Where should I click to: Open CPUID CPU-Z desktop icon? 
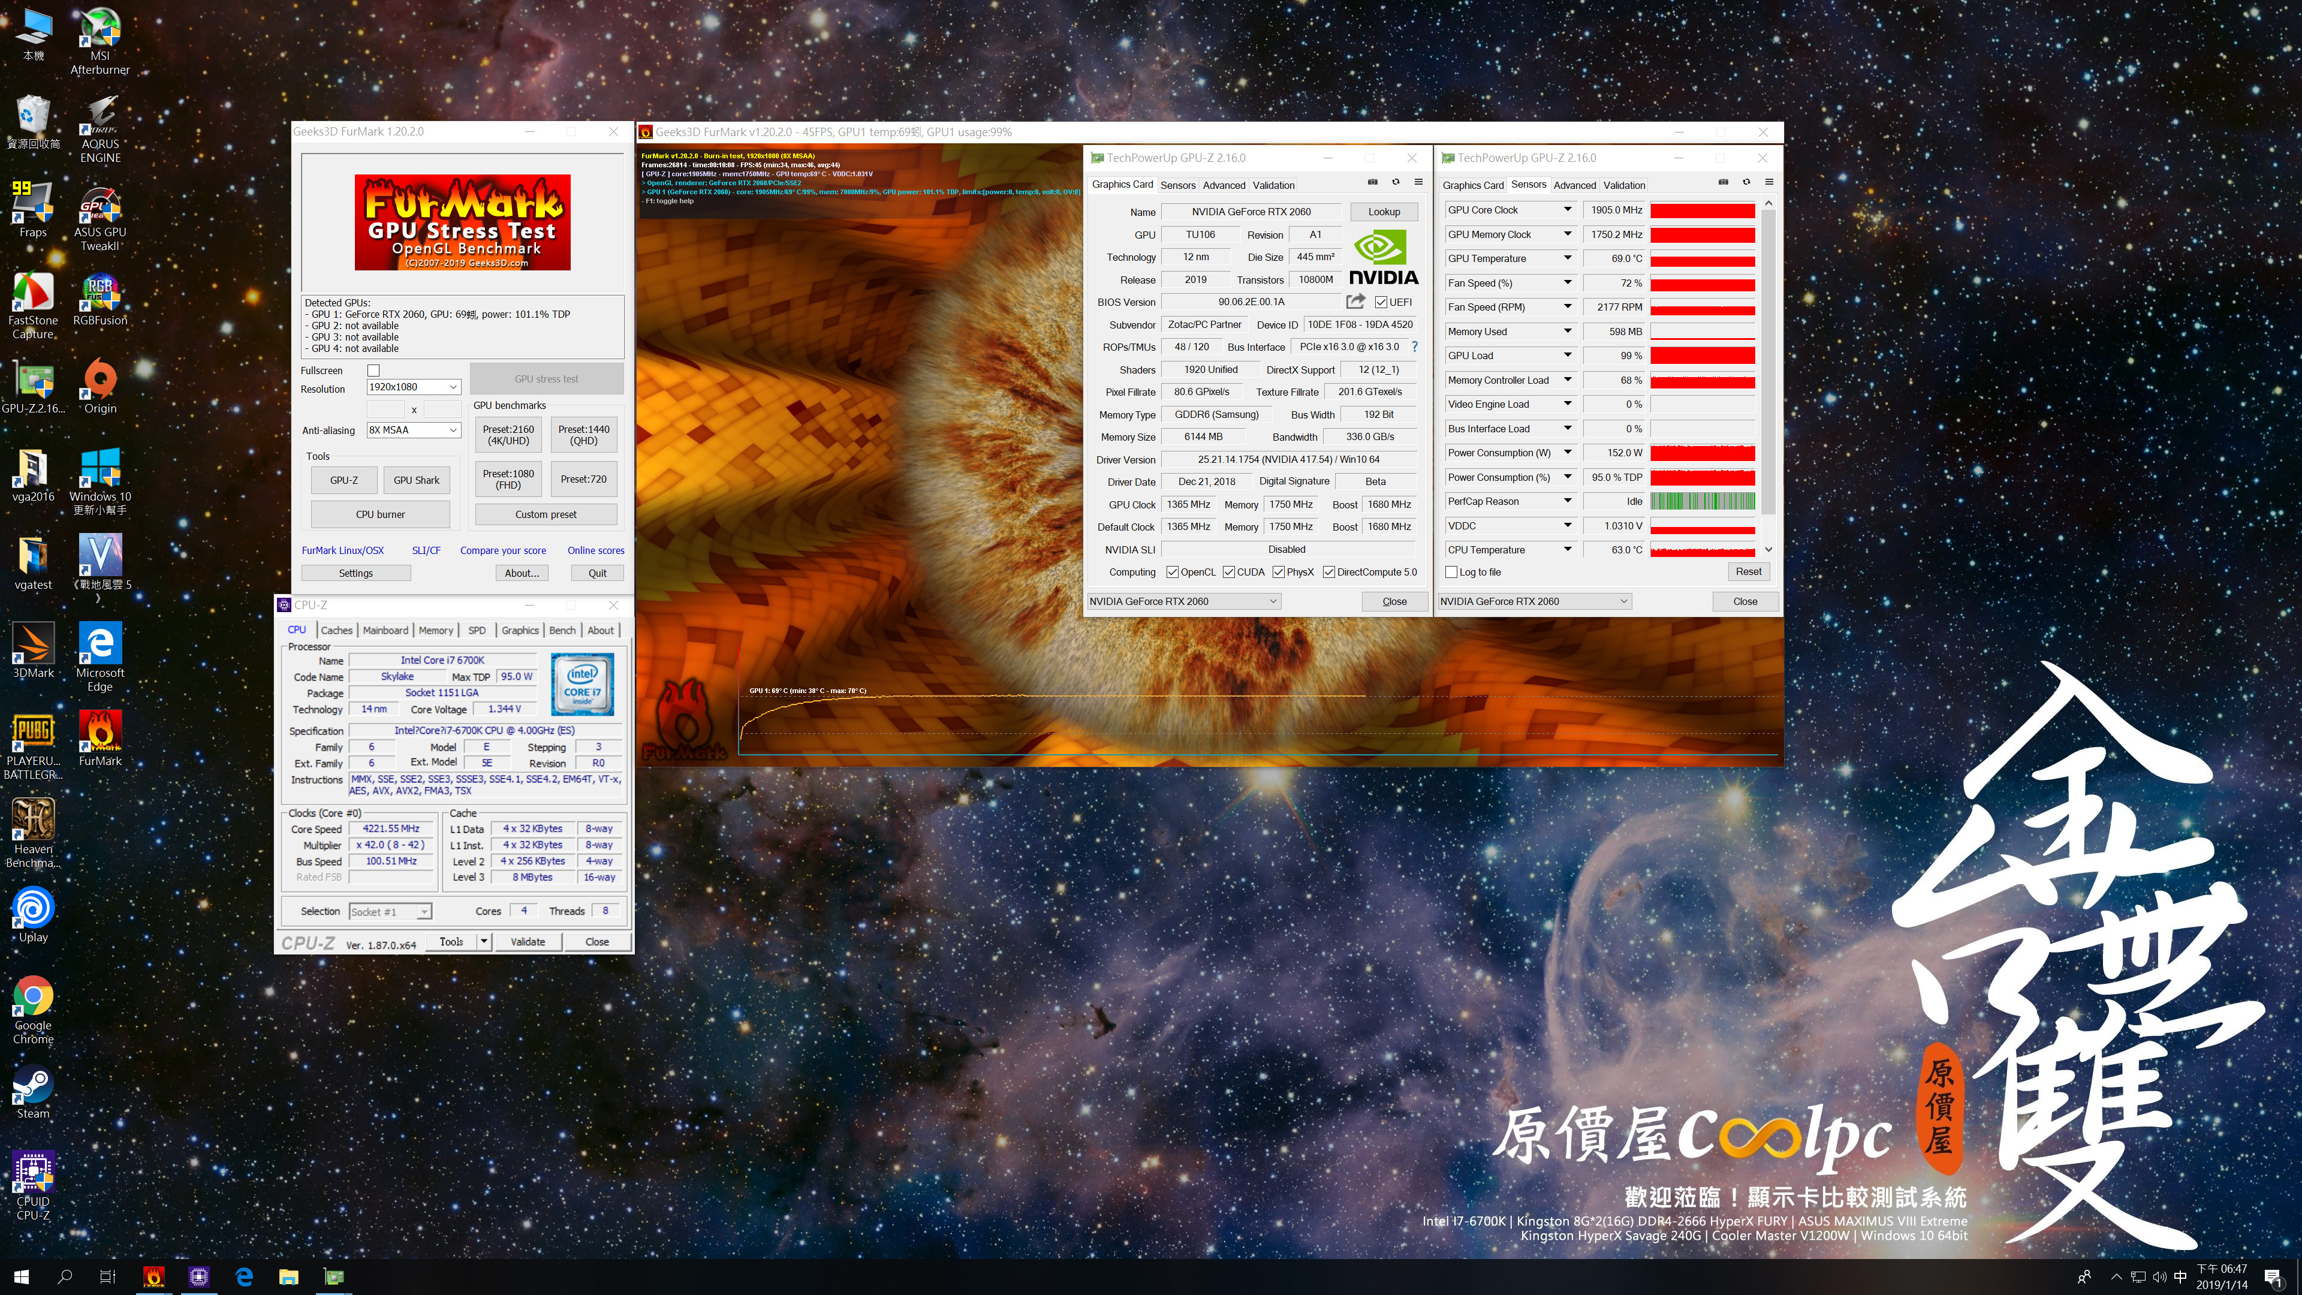pos(33,1186)
